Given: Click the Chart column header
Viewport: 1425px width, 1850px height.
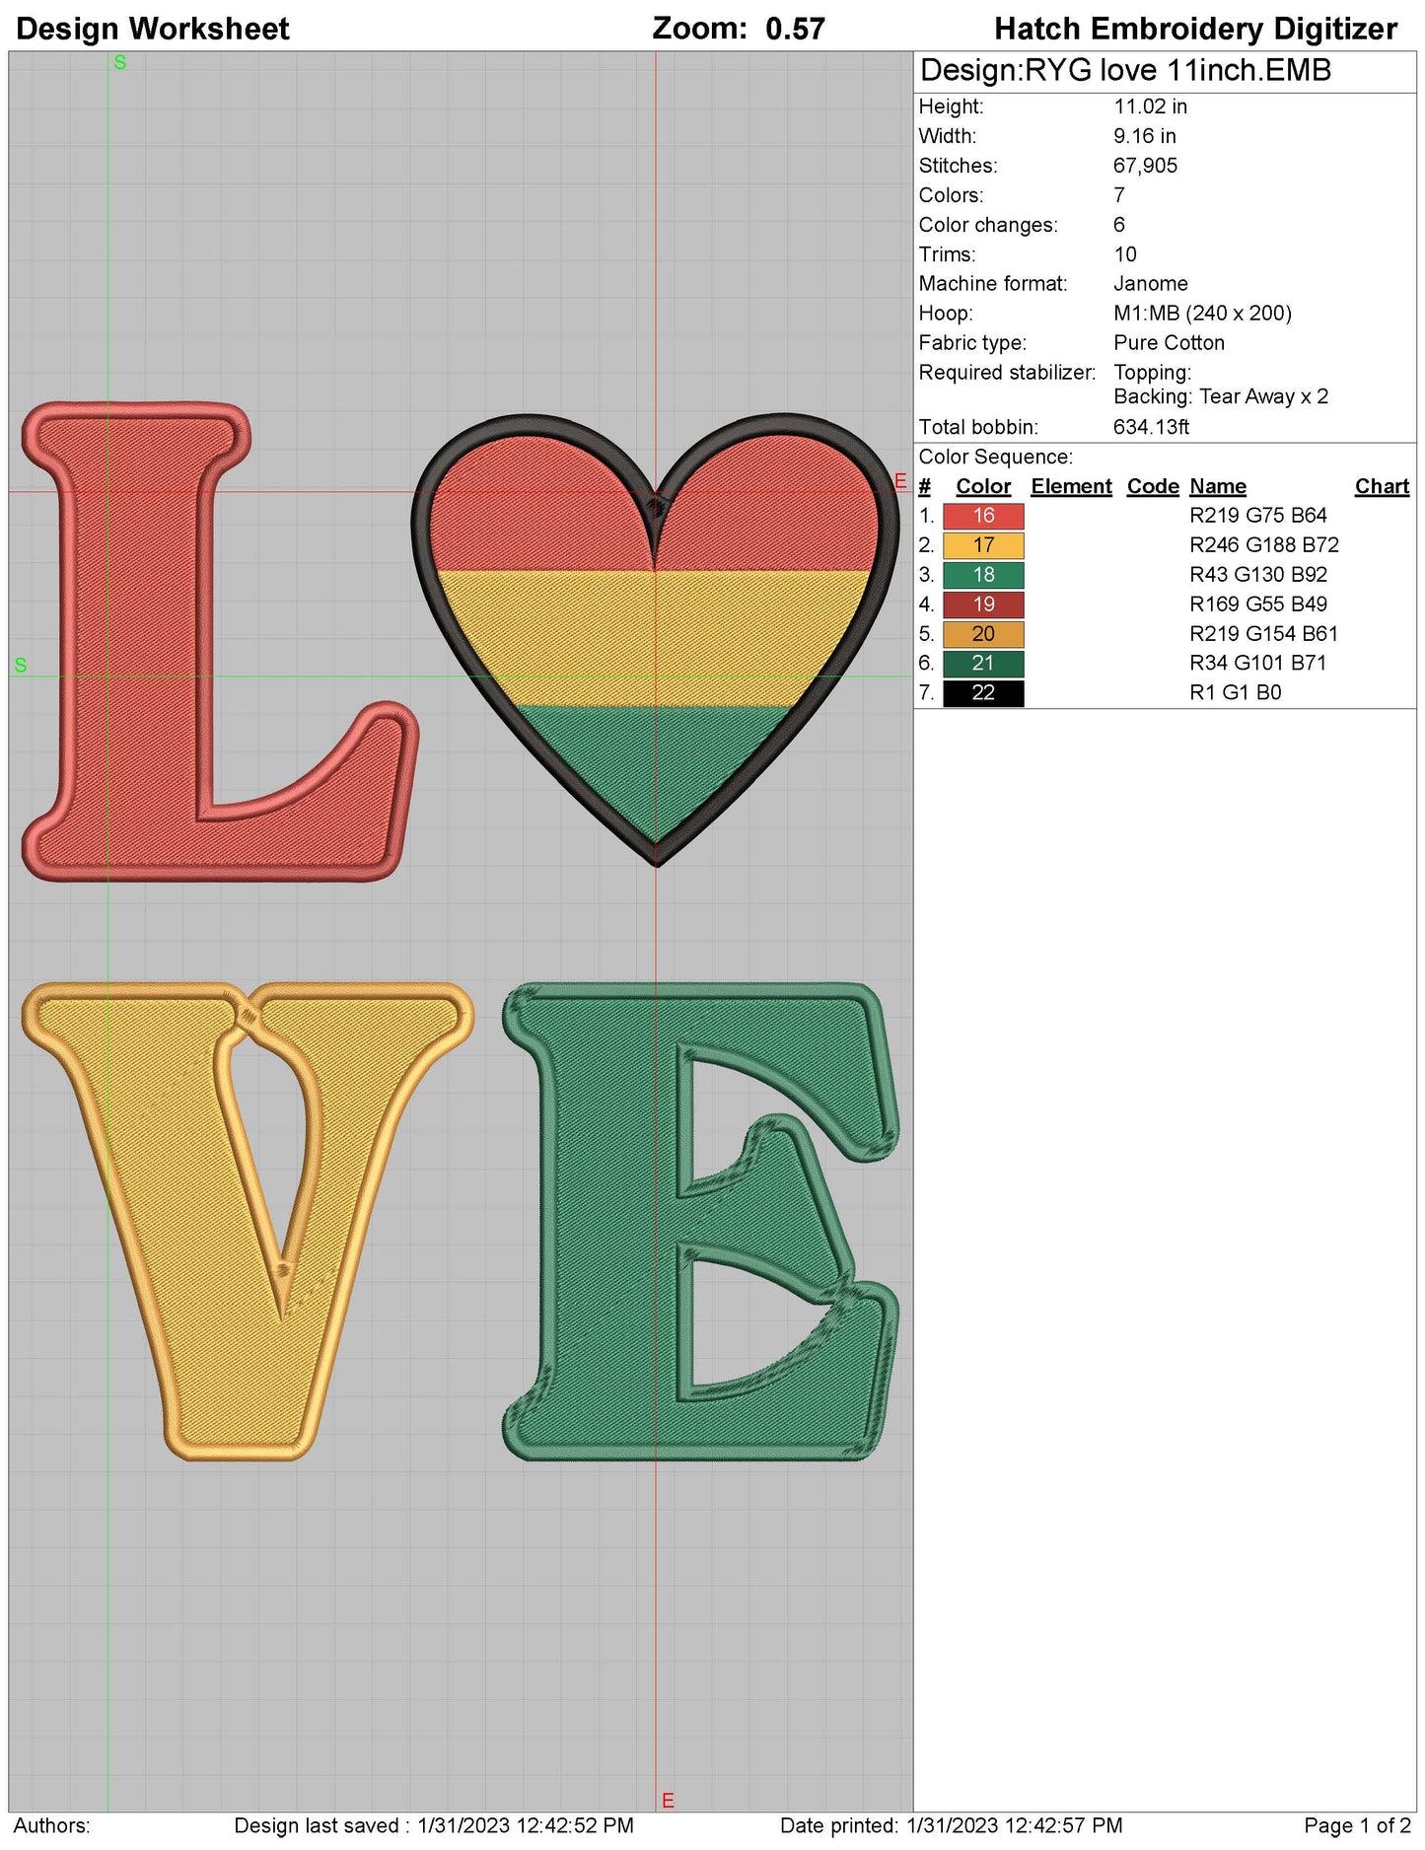Looking at the screenshot, I should click(x=1381, y=486).
